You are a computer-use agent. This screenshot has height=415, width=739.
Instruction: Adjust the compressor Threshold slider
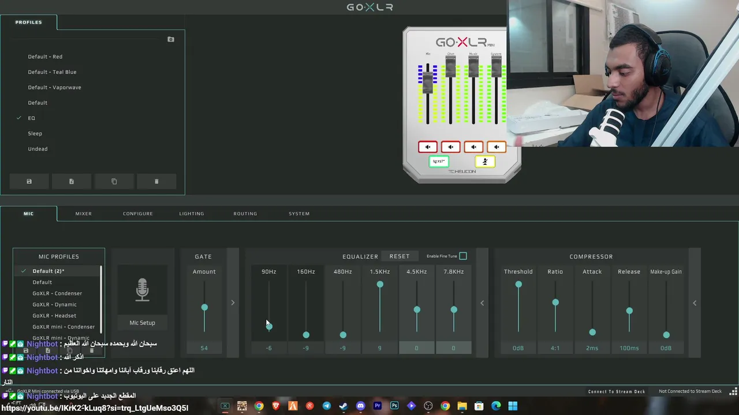point(518,284)
